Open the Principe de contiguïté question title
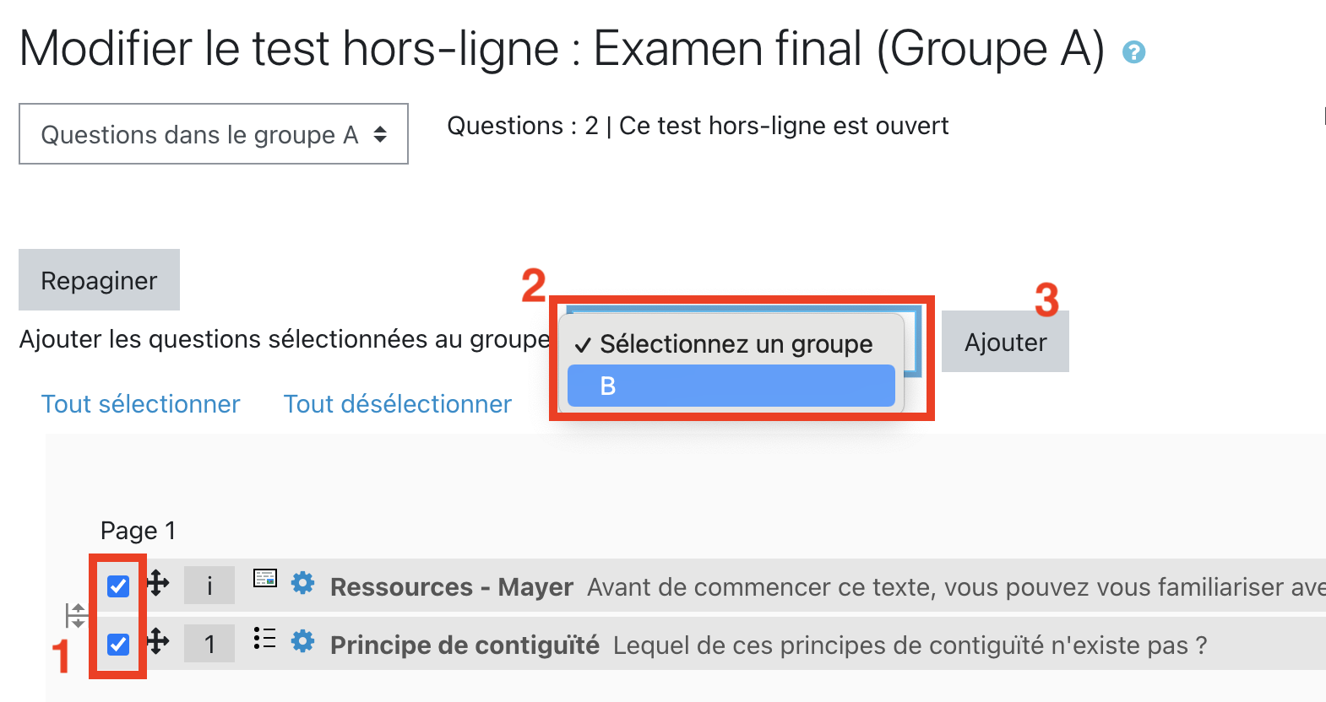1326x702 pixels. click(465, 645)
